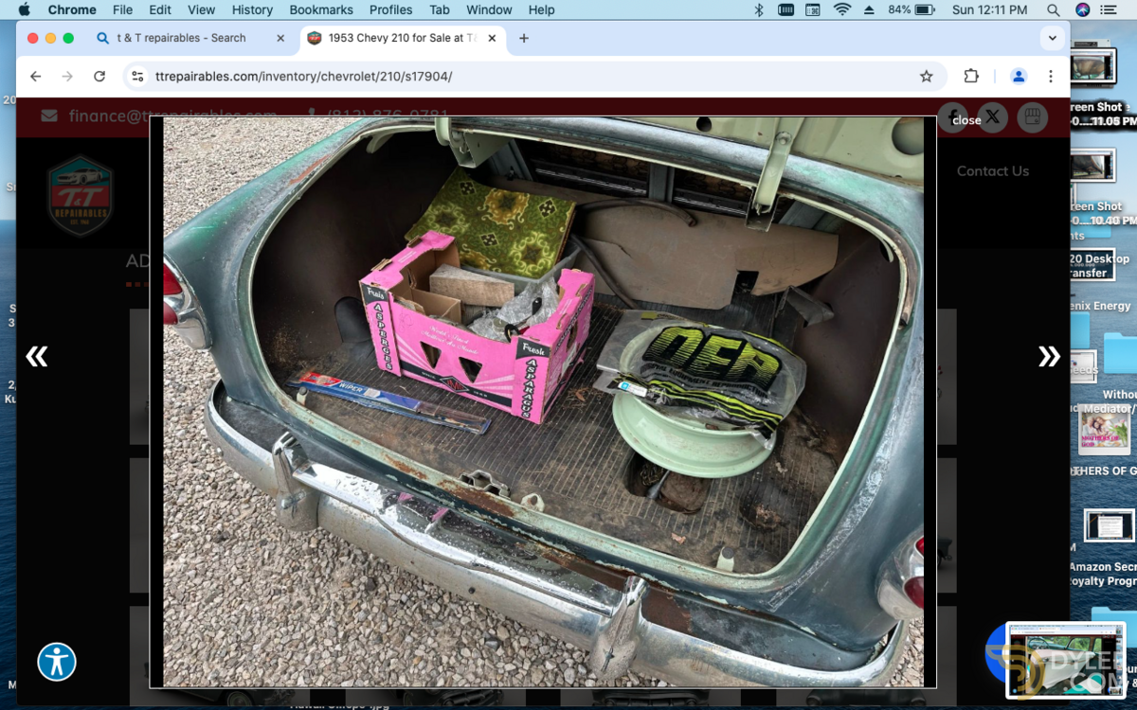Image resolution: width=1137 pixels, height=710 pixels.
Task: Click the Wi-Fi status icon
Action: tap(842, 9)
